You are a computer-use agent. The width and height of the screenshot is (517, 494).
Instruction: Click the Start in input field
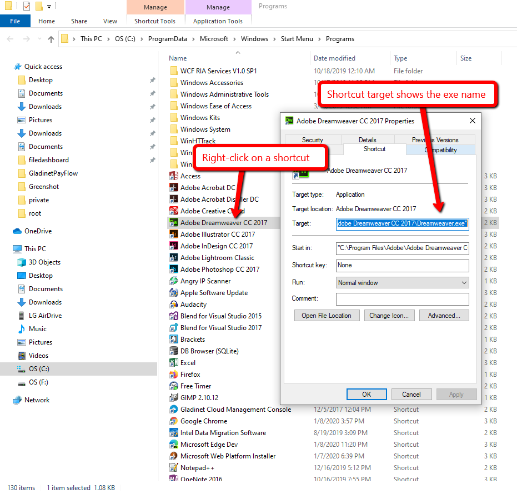point(402,248)
